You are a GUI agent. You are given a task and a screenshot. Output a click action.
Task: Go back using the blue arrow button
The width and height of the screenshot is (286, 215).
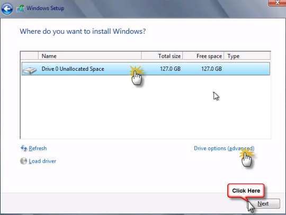pyautogui.click(x=7, y=8)
